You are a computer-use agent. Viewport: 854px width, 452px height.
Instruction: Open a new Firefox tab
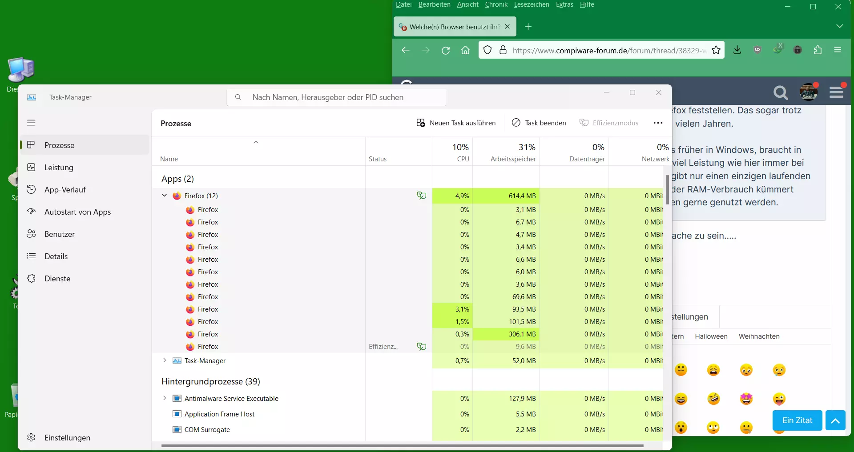pos(528,27)
